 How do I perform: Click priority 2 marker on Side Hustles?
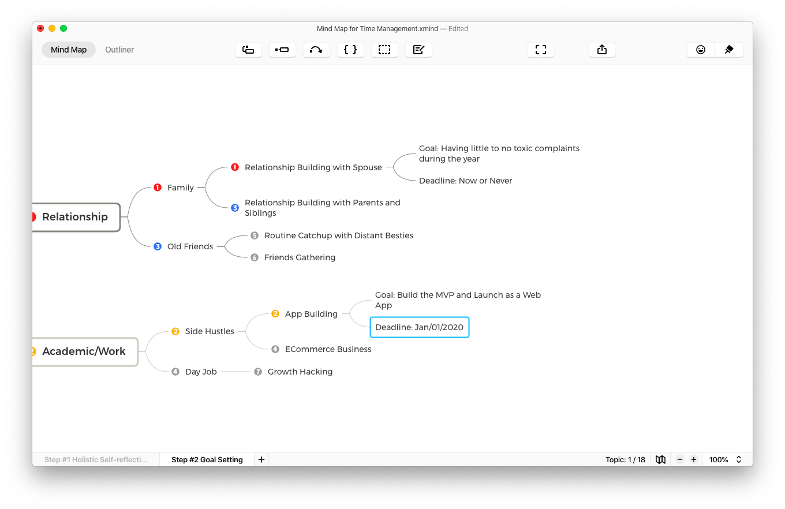click(175, 331)
